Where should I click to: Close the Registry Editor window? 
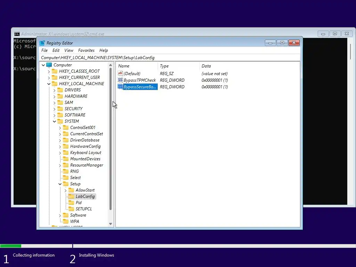(x=294, y=43)
